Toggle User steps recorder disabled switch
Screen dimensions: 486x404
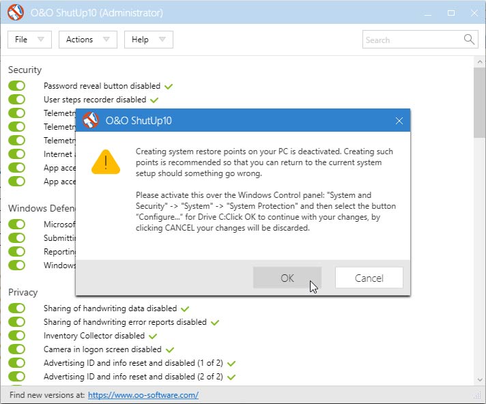[x=17, y=100]
